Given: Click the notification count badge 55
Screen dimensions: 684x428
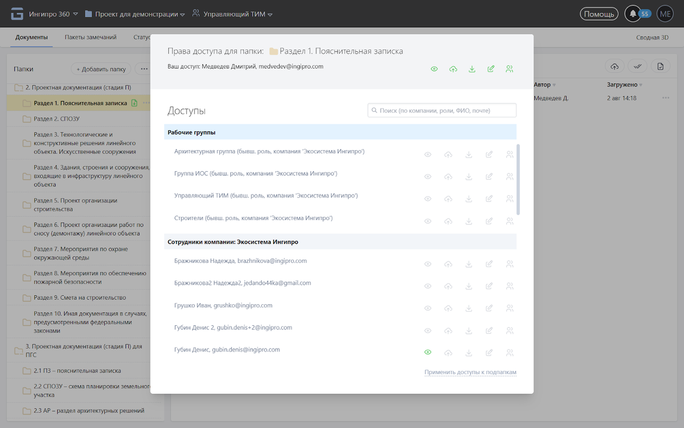Looking at the screenshot, I should tap(645, 14).
